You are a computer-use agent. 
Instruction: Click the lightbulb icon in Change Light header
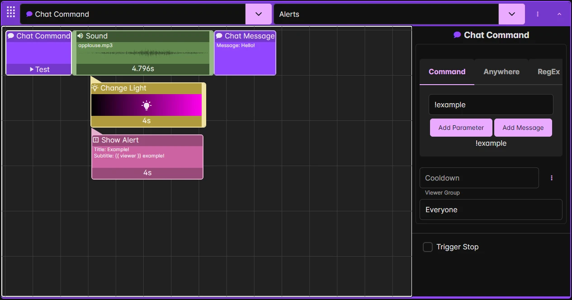95,88
